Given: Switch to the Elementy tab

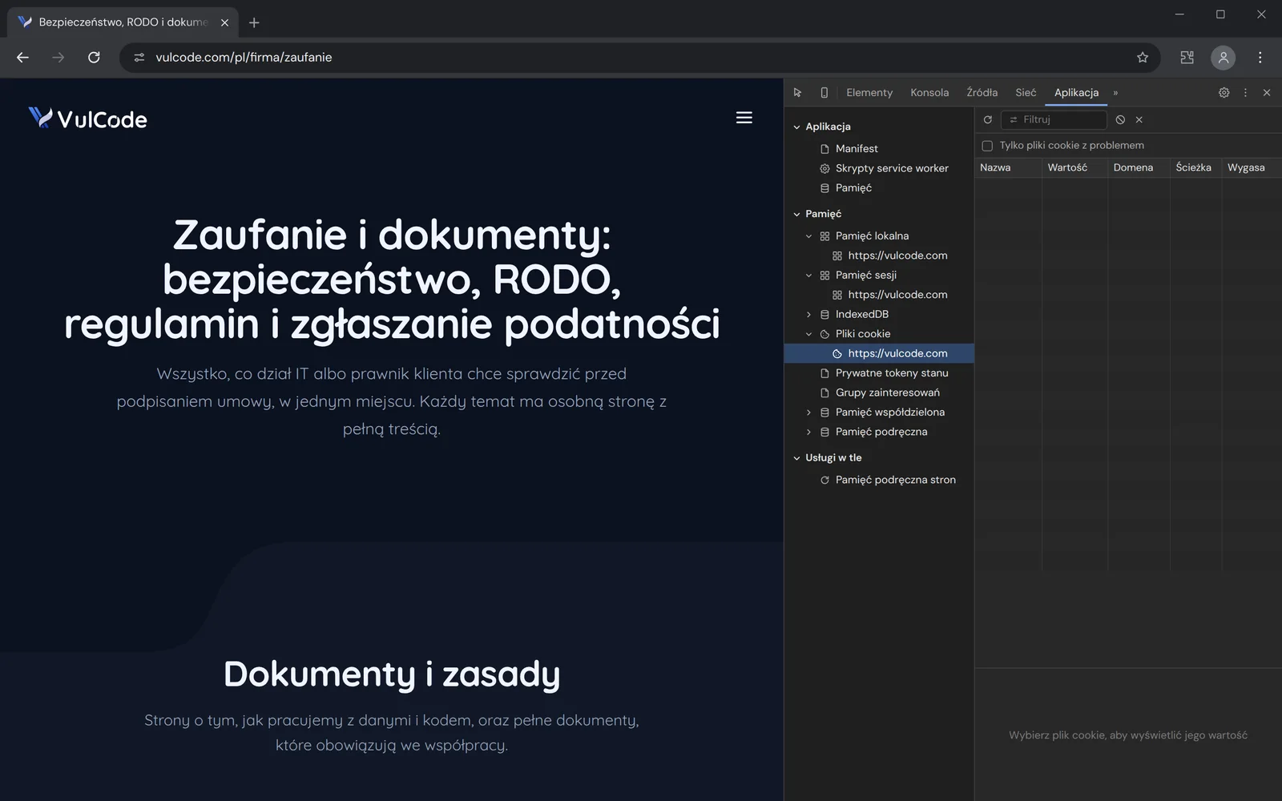Looking at the screenshot, I should coord(869,93).
